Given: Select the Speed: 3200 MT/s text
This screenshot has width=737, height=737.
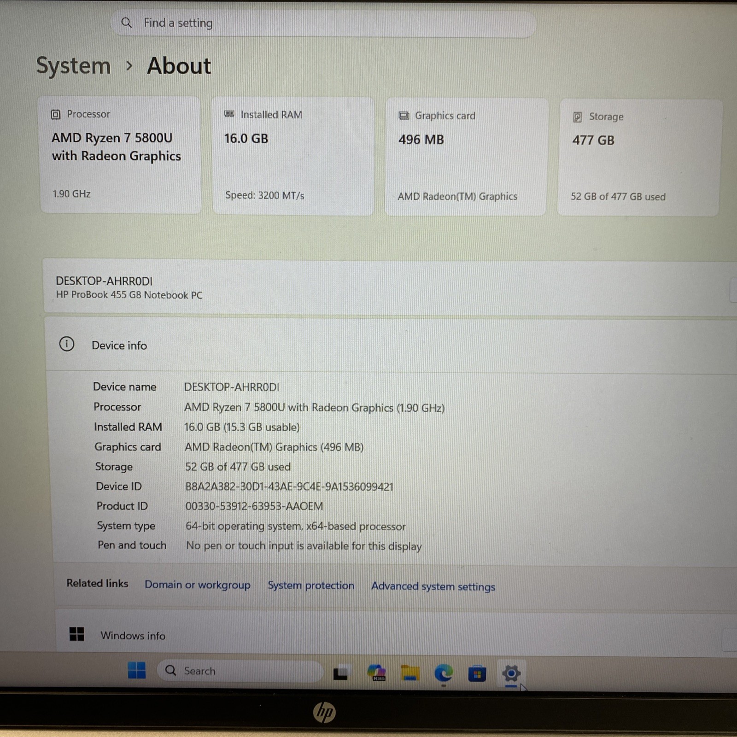Looking at the screenshot, I should [x=264, y=195].
